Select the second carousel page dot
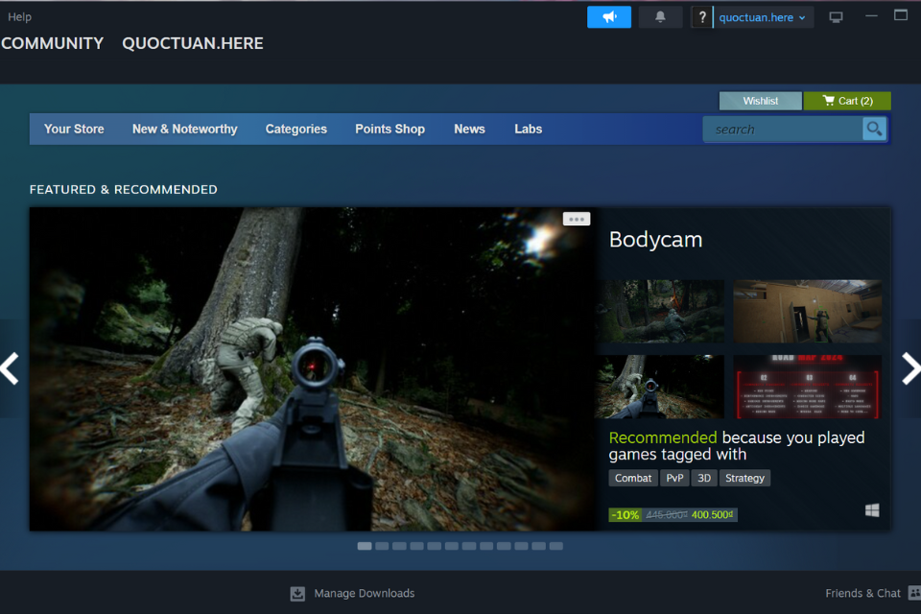This screenshot has width=921, height=614. point(382,546)
